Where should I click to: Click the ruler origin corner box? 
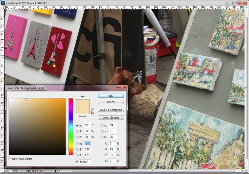(3, 7)
